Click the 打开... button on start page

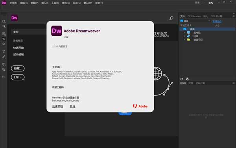coord(18,77)
